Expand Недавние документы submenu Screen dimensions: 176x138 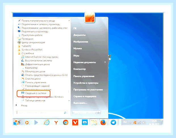89,62
